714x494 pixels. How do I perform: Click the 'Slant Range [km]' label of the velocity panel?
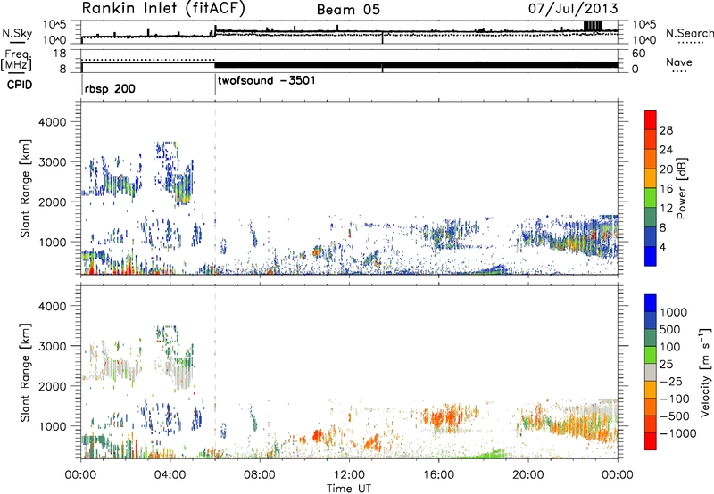coord(25,373)
